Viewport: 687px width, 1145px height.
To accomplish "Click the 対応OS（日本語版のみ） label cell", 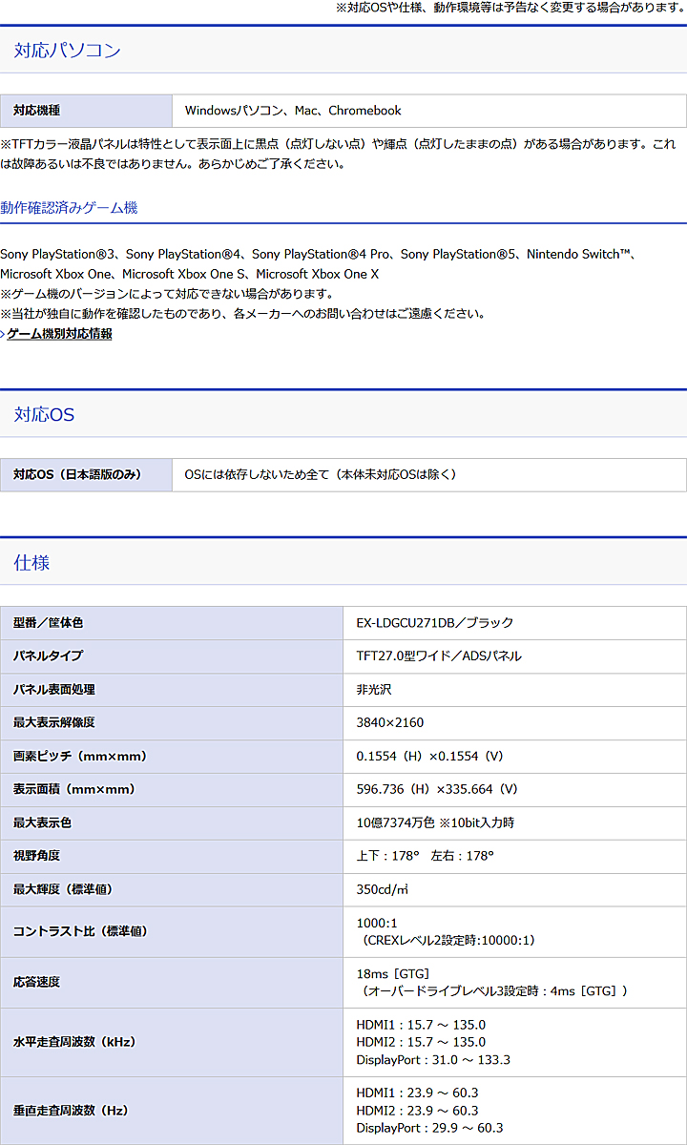I will tap(86, 474).
